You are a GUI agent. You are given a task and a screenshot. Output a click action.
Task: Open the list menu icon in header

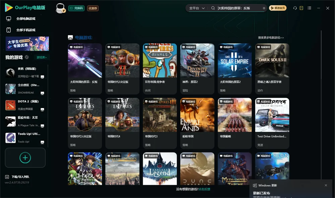click(x=309, y=8)
